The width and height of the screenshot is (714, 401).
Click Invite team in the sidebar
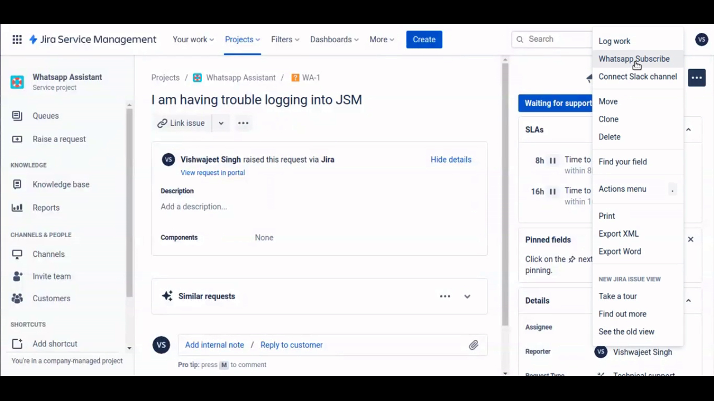(x=51, y=276)
